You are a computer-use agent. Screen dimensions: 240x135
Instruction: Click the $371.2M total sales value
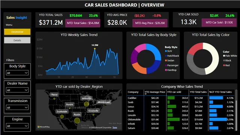51,22
